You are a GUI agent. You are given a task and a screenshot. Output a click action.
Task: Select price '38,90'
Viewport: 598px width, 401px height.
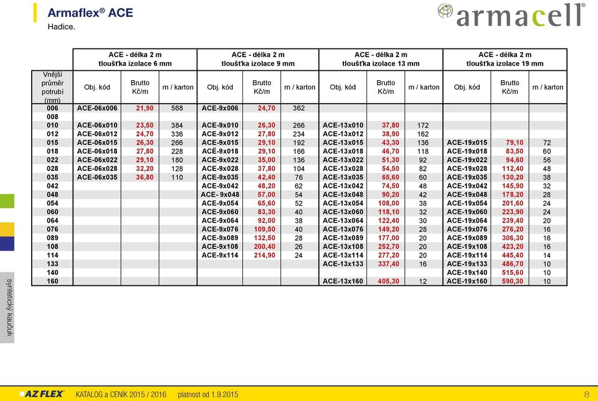coord(391,134)
